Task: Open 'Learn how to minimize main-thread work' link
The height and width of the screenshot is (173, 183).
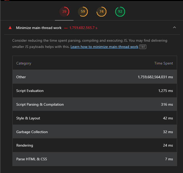Action: click(x=104, y=47)
